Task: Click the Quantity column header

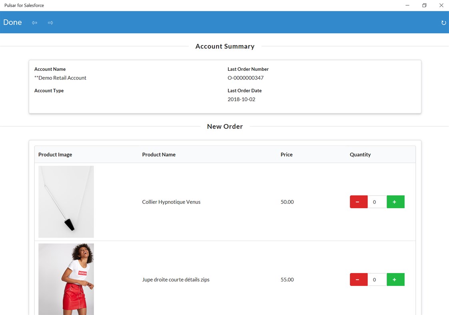Action: 360,154
